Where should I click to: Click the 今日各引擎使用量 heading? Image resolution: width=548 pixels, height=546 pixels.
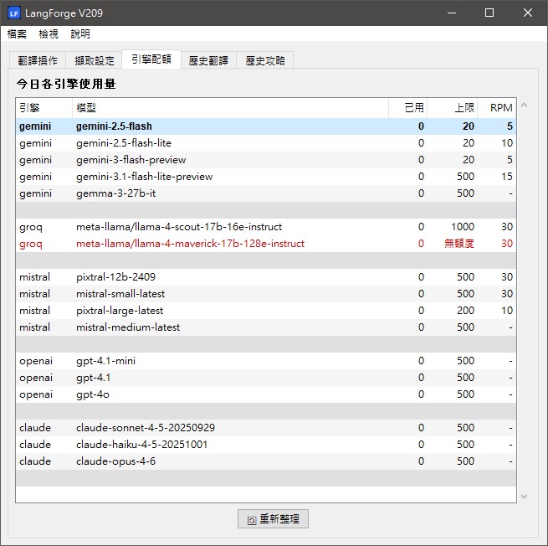point(66,84)
